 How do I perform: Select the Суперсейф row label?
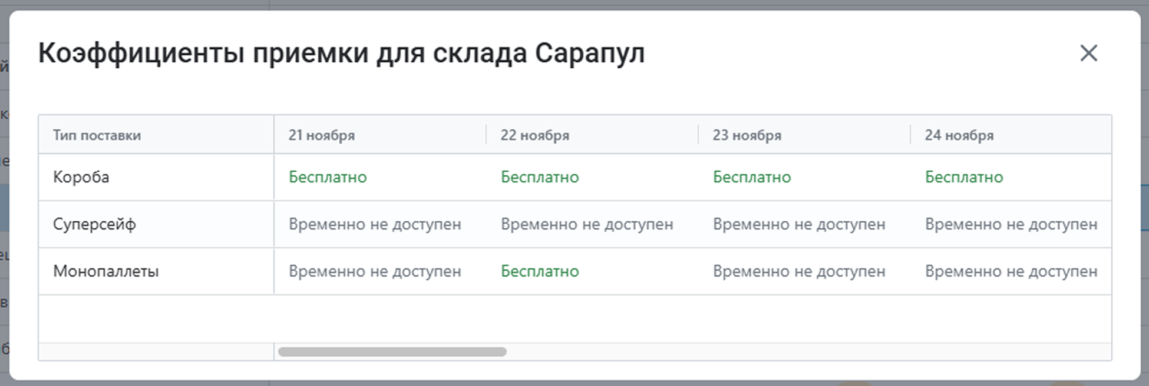(94, 224)
